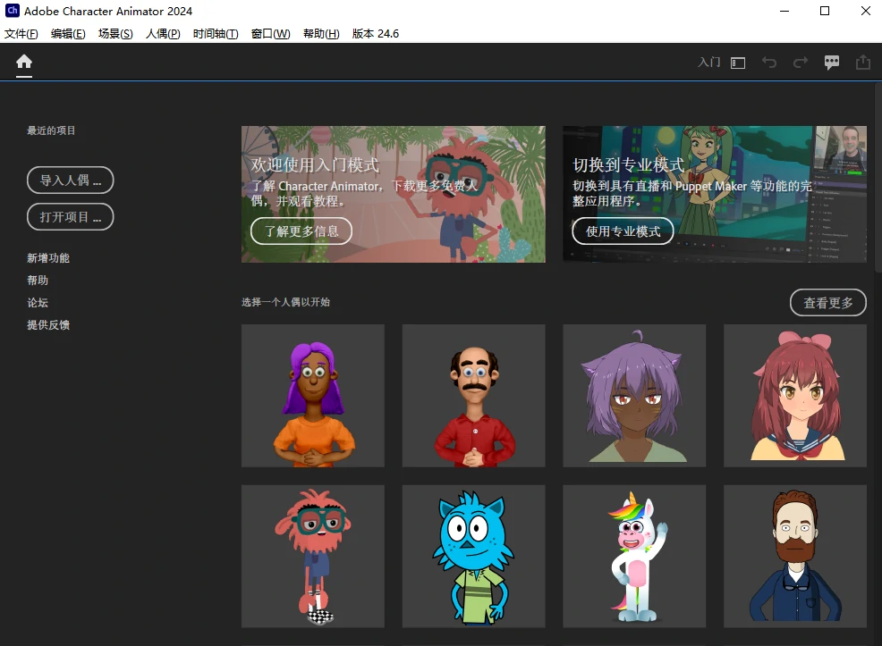Open the 论坛 link in sidebar

38,303
